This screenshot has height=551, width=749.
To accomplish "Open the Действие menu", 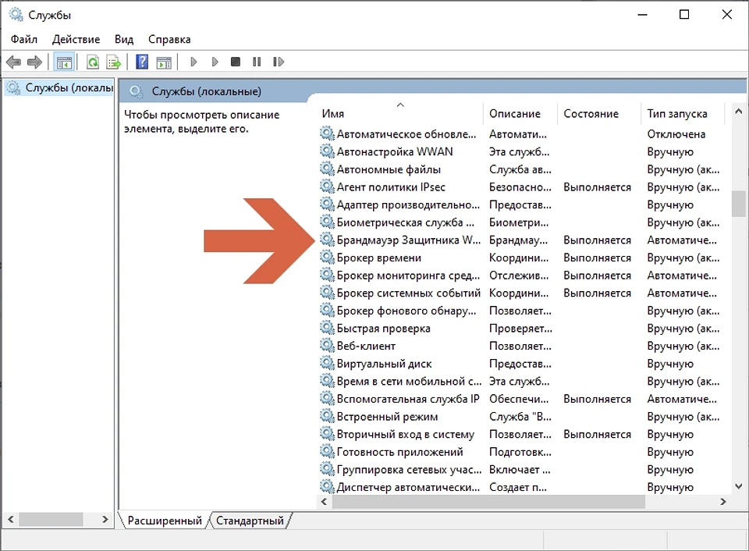I will click(x=76, y=38).
